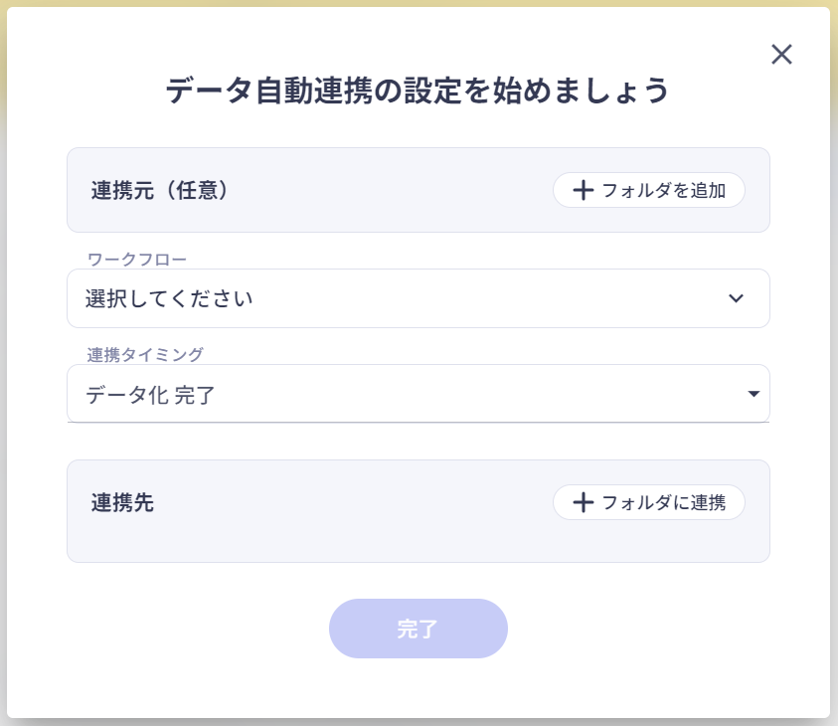Click the 完了 button
Screen dimensions: 838x726
(419, 629)
